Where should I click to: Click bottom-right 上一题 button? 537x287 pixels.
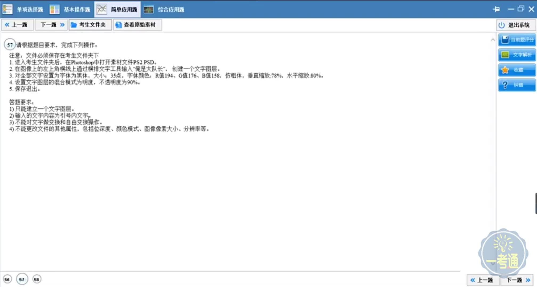click(483, 280)
